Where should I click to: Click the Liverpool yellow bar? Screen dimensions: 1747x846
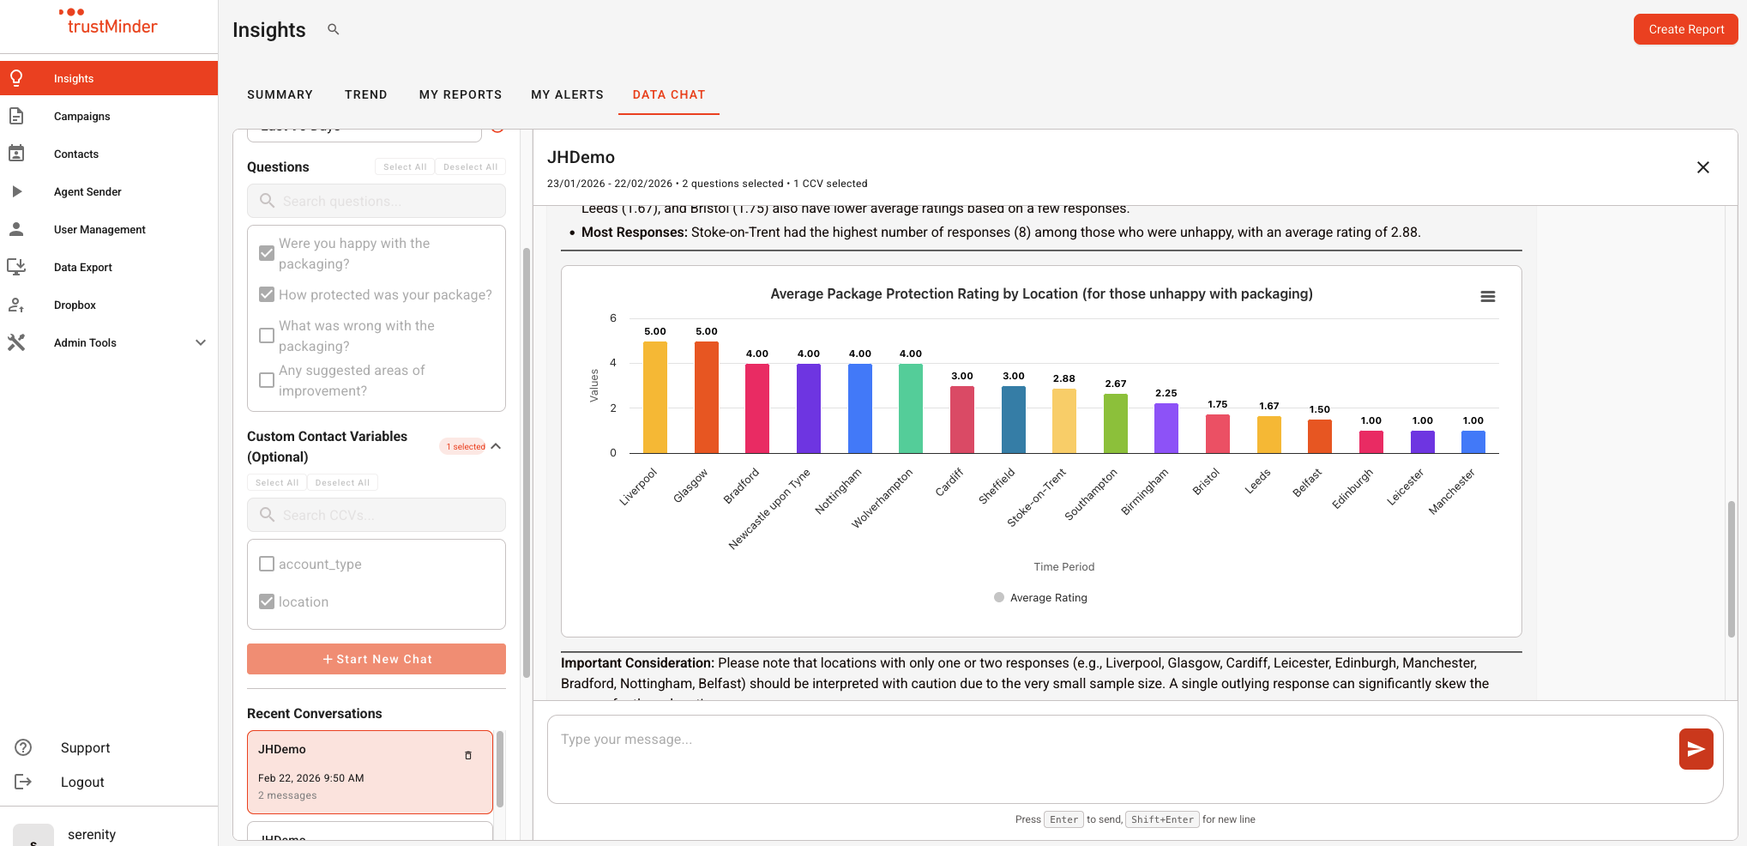click(x=654, y=397)
